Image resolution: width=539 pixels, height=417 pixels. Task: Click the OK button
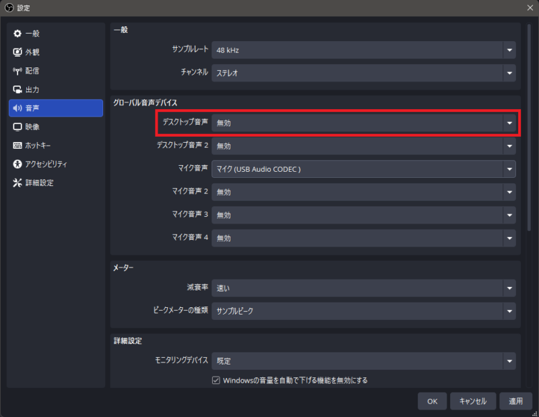click(x=432, y=402)
